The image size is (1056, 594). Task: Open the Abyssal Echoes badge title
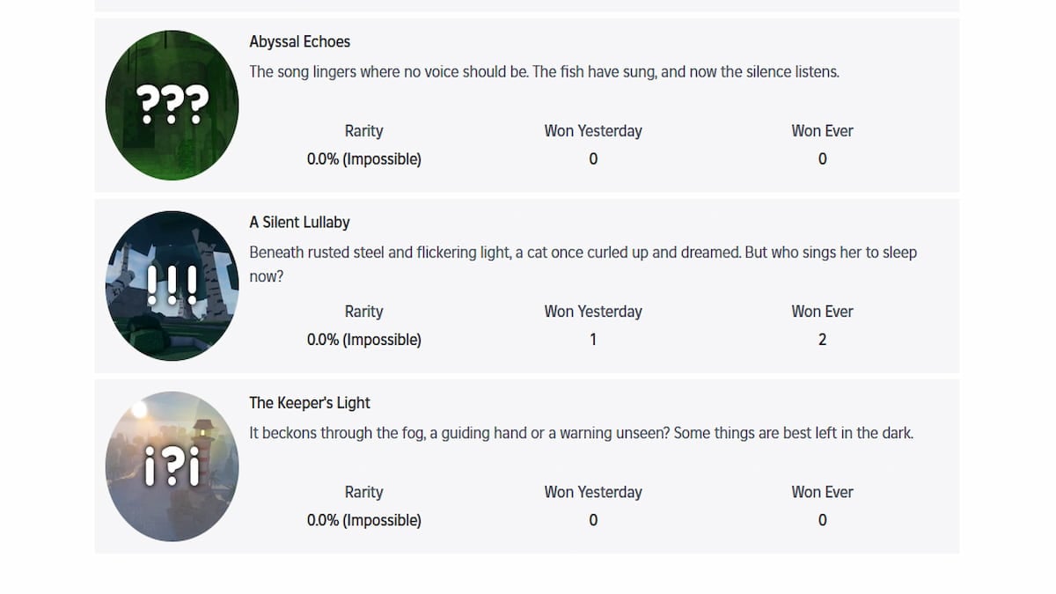pos(299,41)
